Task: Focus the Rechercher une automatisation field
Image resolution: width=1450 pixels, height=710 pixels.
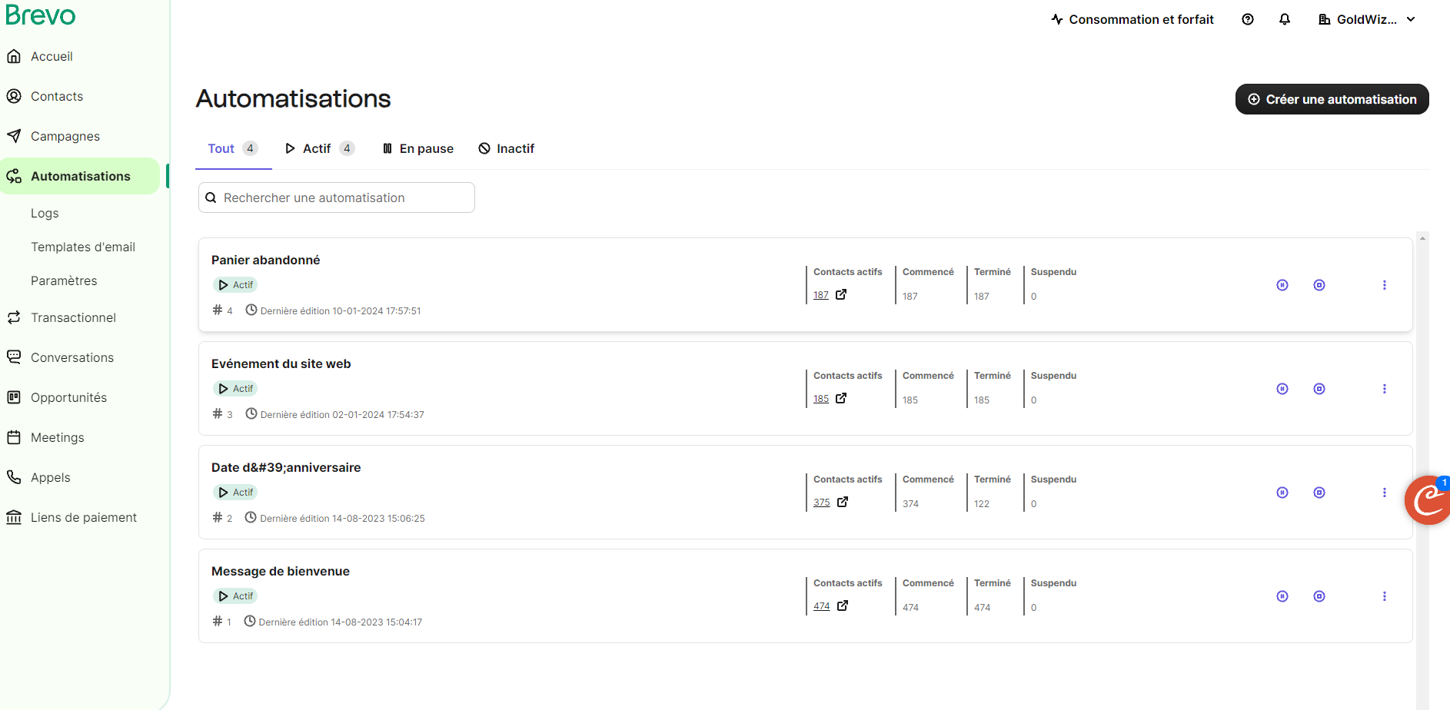Action: click(337, 197)
